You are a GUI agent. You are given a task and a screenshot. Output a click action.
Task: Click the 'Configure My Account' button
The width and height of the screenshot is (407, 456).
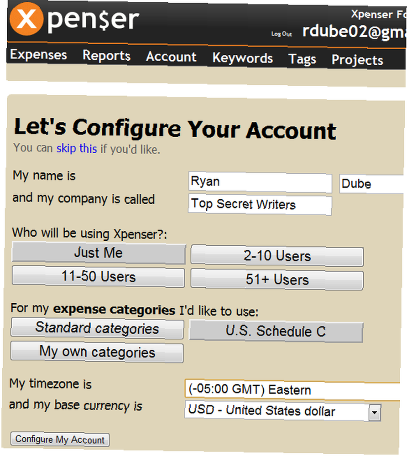click(x=60, y=440)
